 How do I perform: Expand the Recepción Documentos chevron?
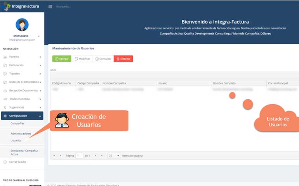pos(40,91)
